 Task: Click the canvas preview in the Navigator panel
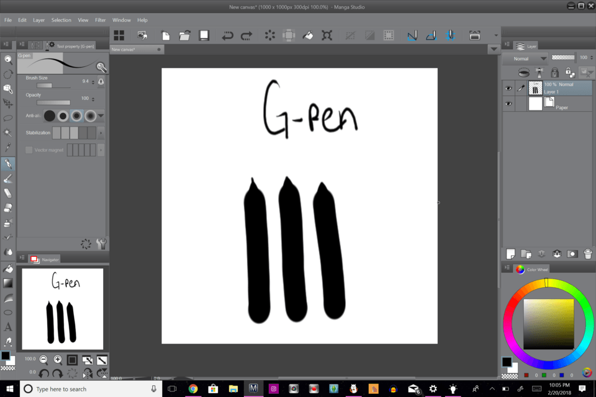click(62, 308)
